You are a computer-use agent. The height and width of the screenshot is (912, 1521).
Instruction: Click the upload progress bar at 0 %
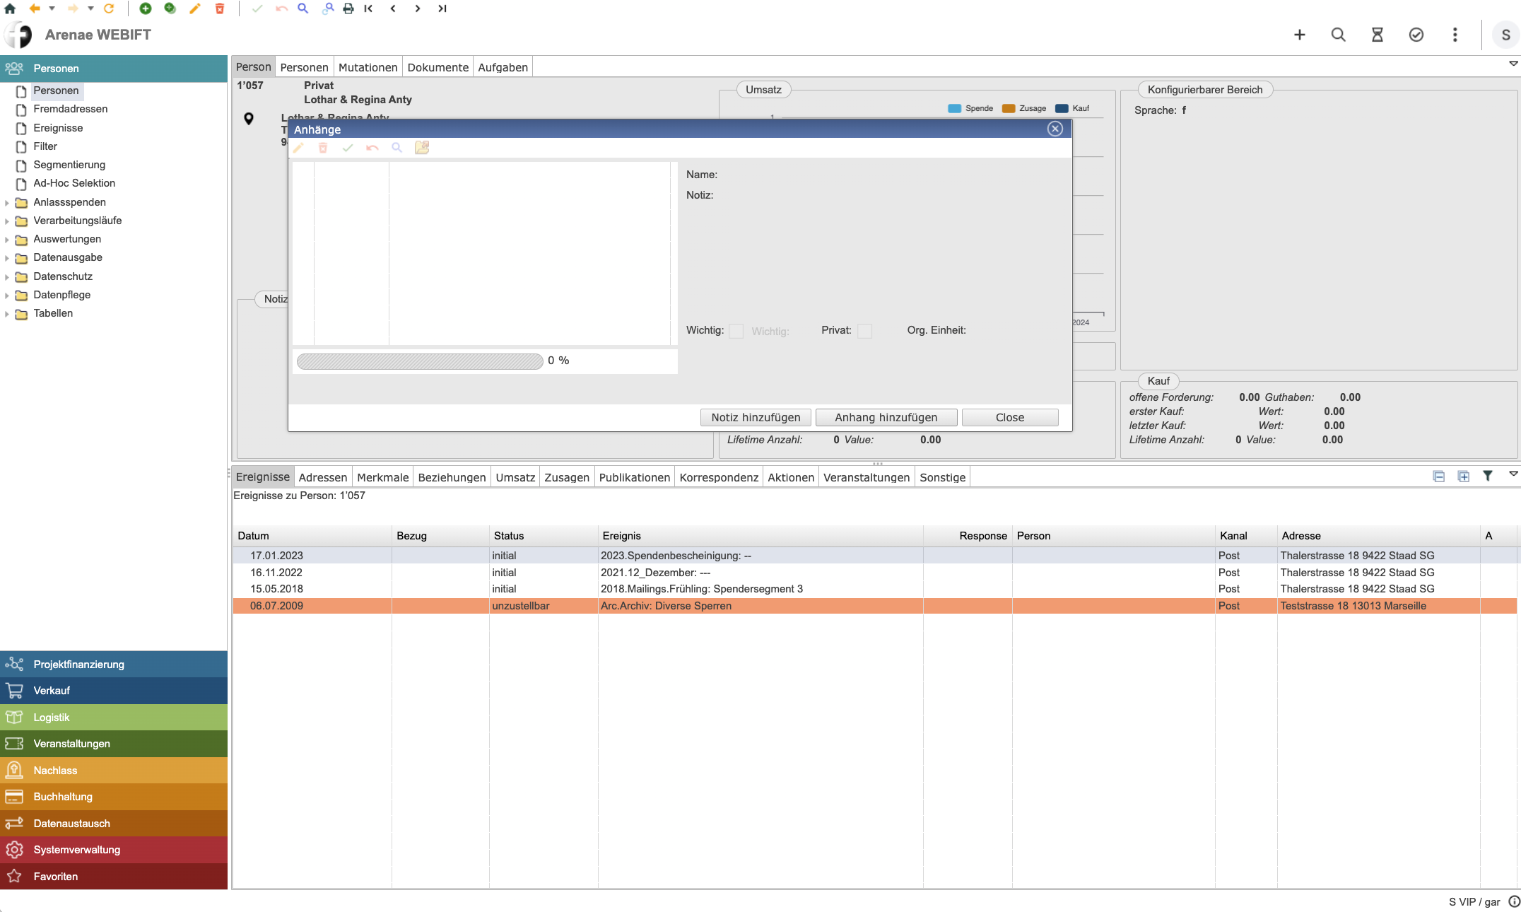click(x=420, y=361)
